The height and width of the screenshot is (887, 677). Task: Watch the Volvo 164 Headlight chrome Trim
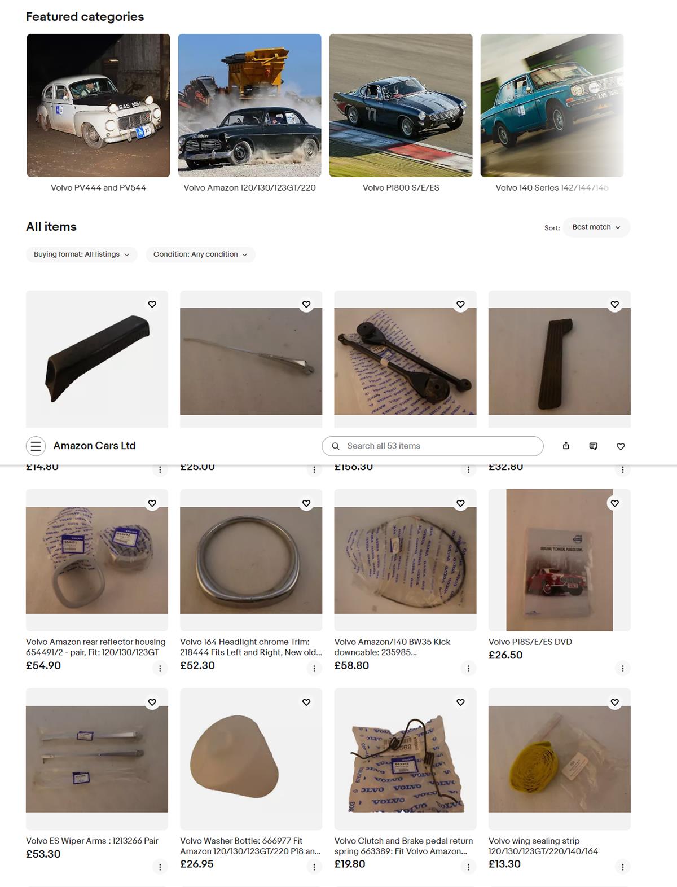306,503
